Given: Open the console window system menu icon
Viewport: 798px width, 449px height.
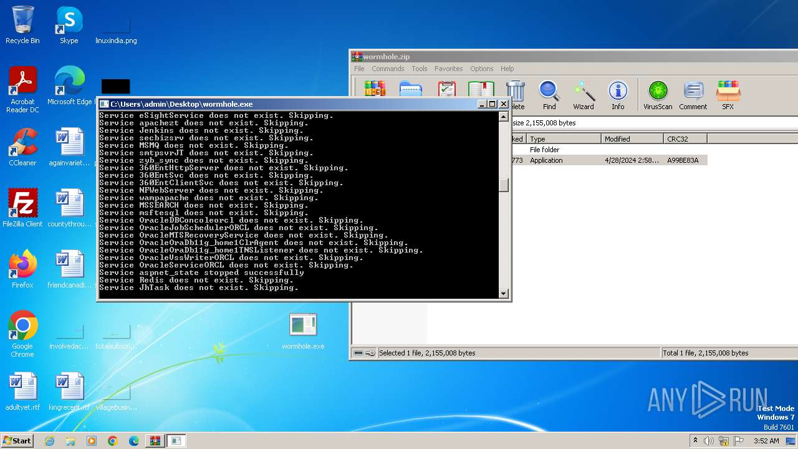Looking at the screenshot, I should [104, 104].
